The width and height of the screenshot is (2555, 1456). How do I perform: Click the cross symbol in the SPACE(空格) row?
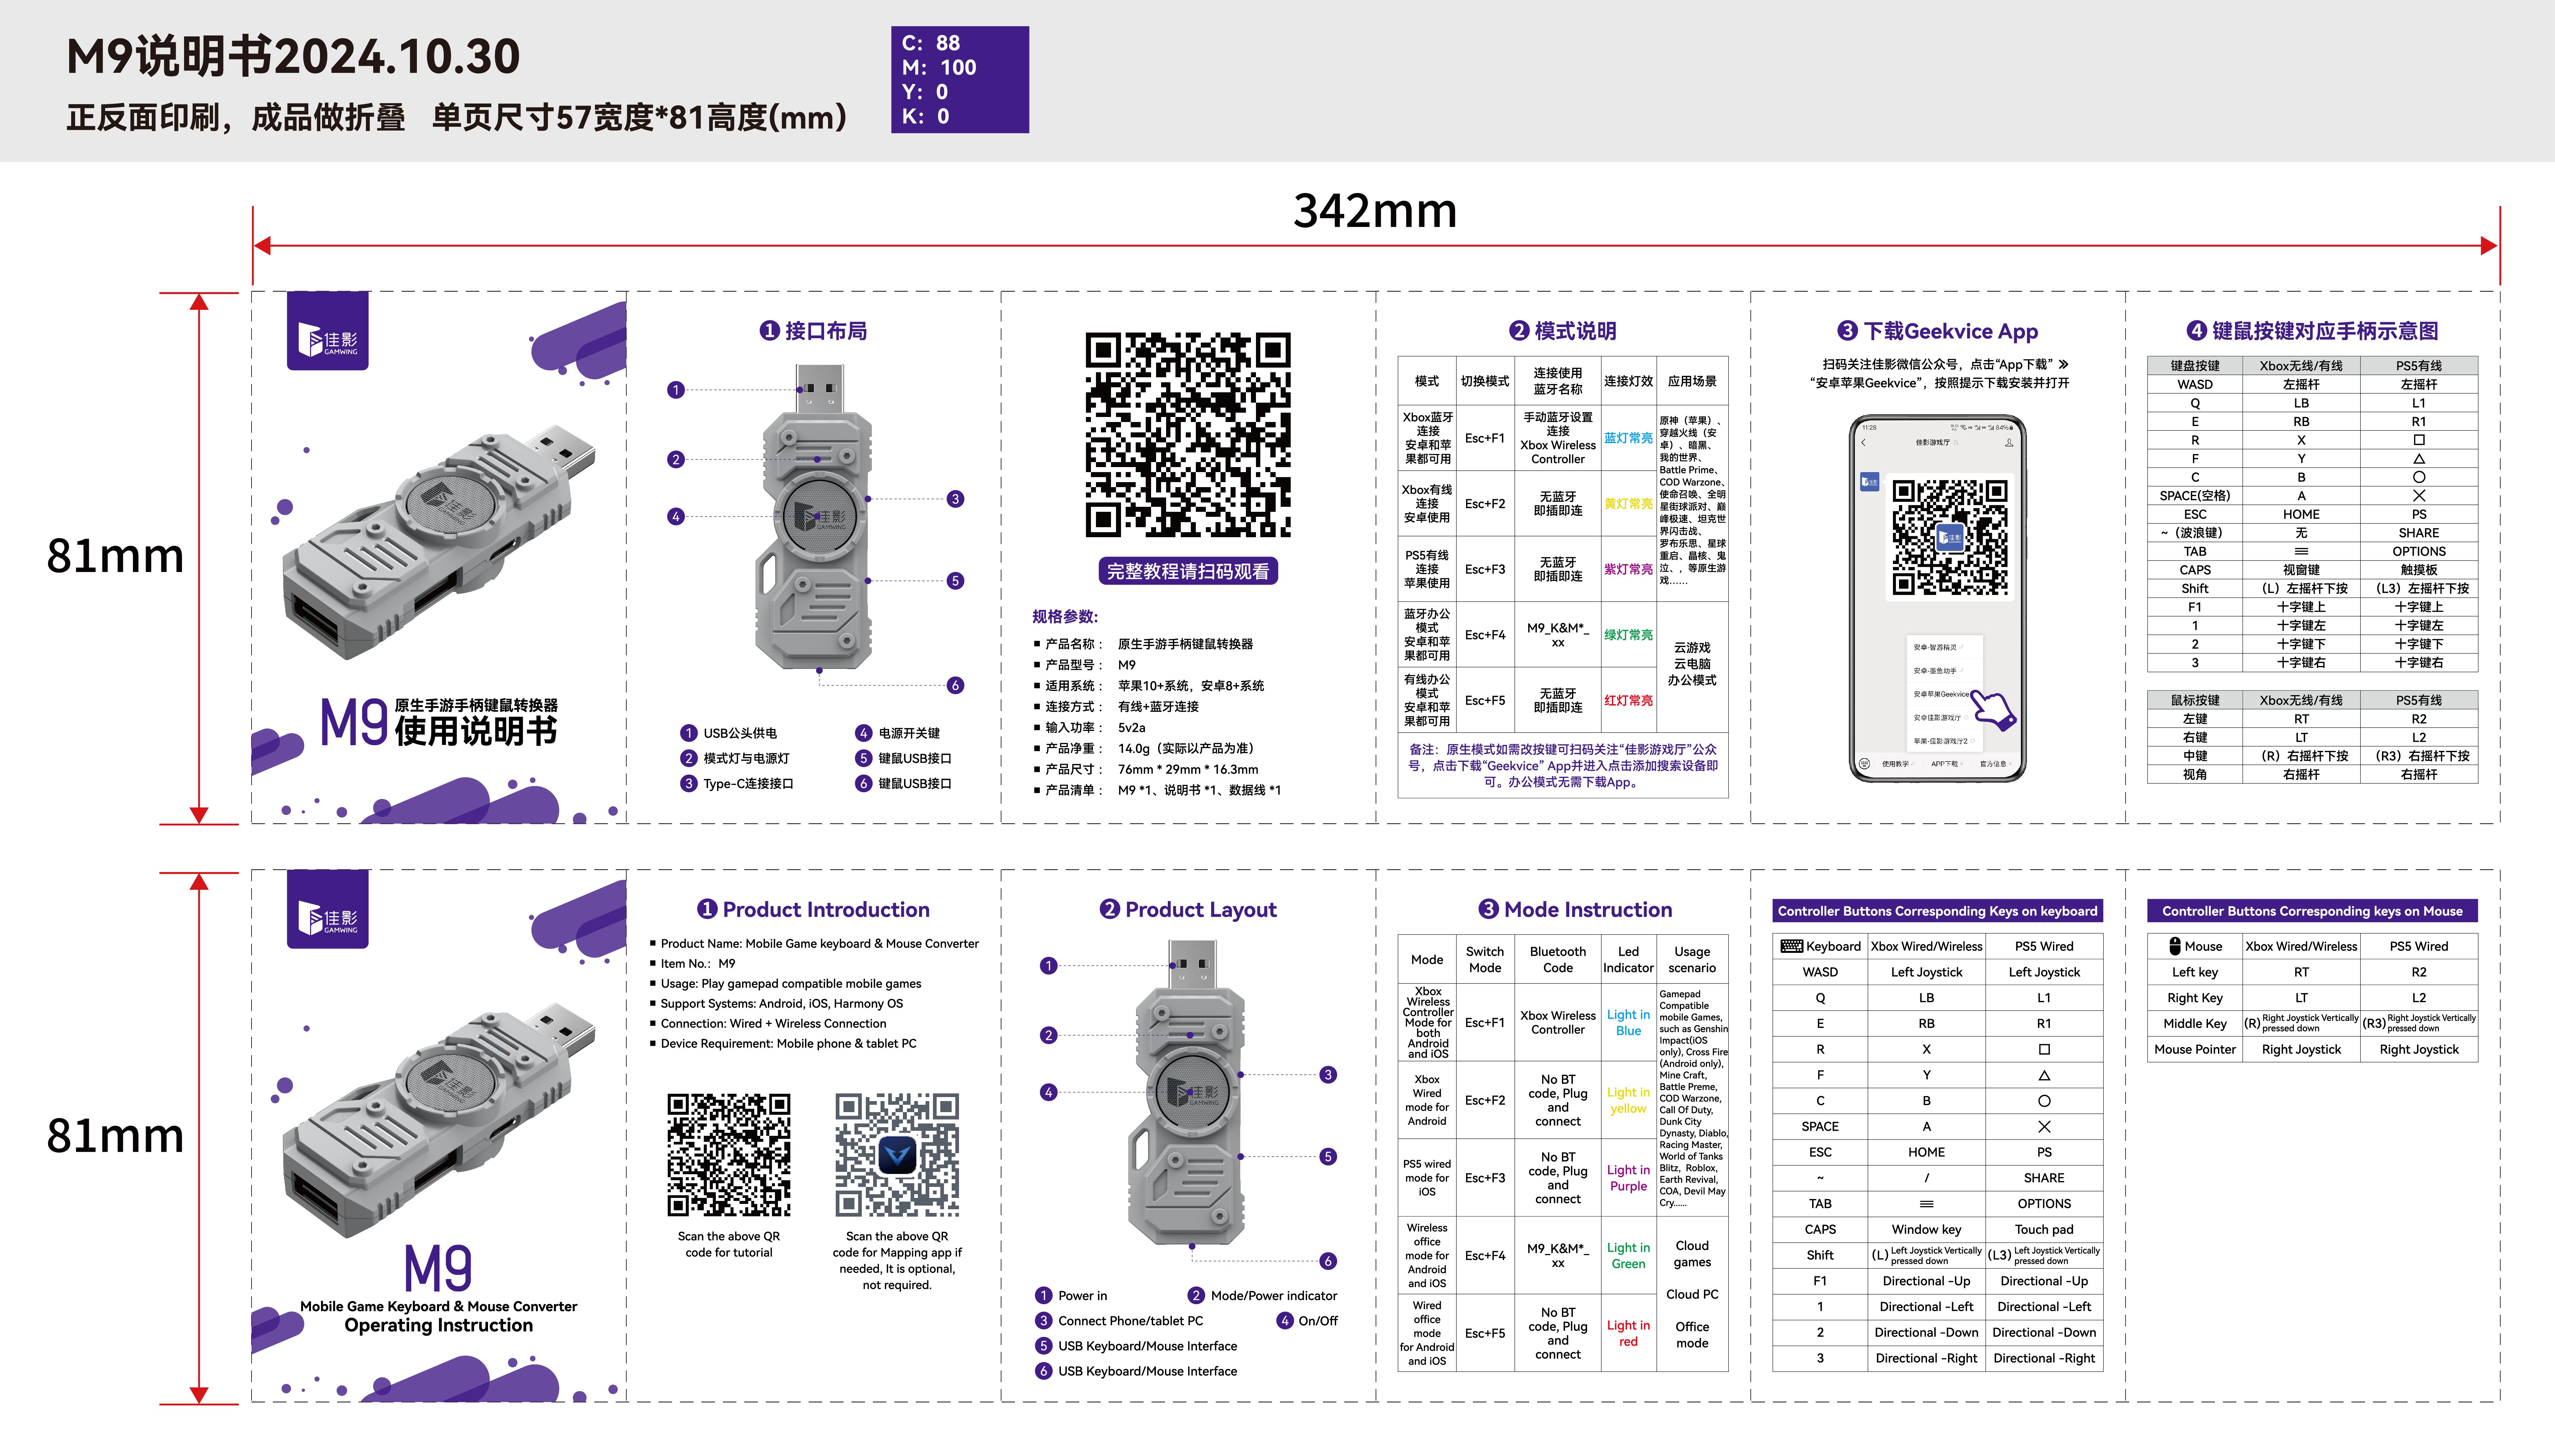(x=2419, y=496)
